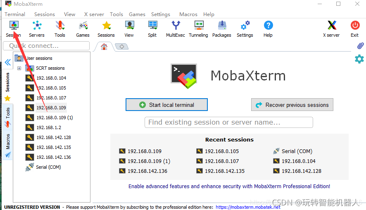Click Start local terminal button
Screen dimensions: 366x210
(x=166, y=105)
